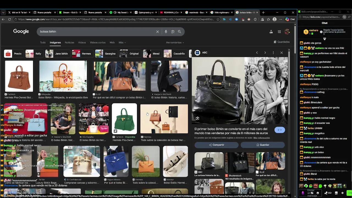The image size is (352, 198).
Task: Open BBC related black bag thumbnail
Action: (x=209, y=161)
